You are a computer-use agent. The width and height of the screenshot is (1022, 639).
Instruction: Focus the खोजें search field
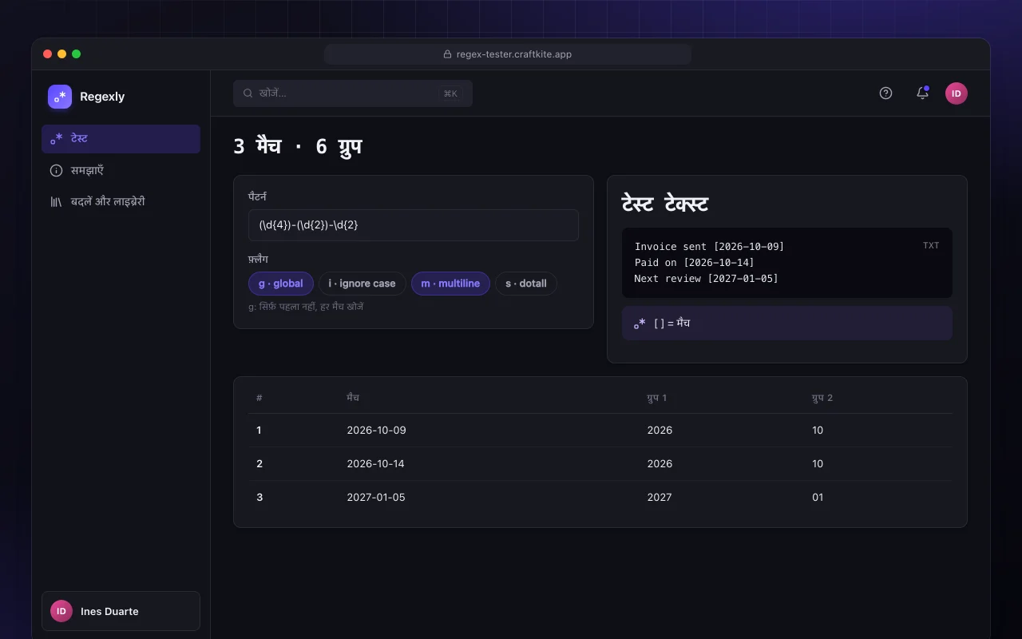[x=353, y=93]
